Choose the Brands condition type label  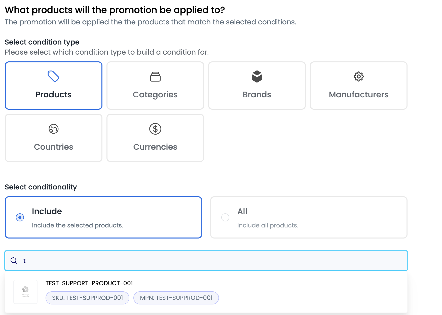click(257, 95)
